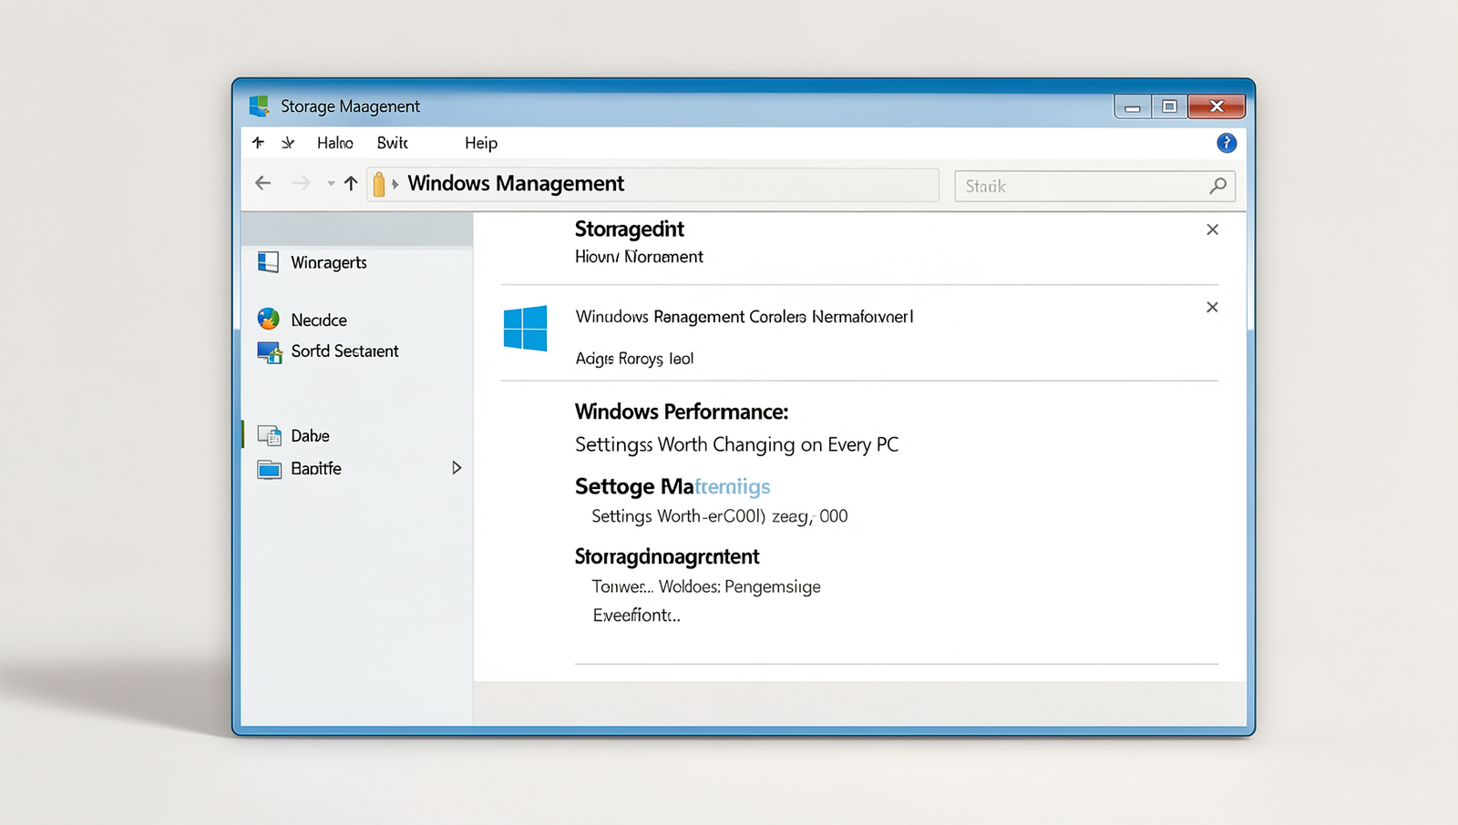Click the search magnifier icon
The height and width of the screenshot is (825, 1458).
click(1217, 186)
